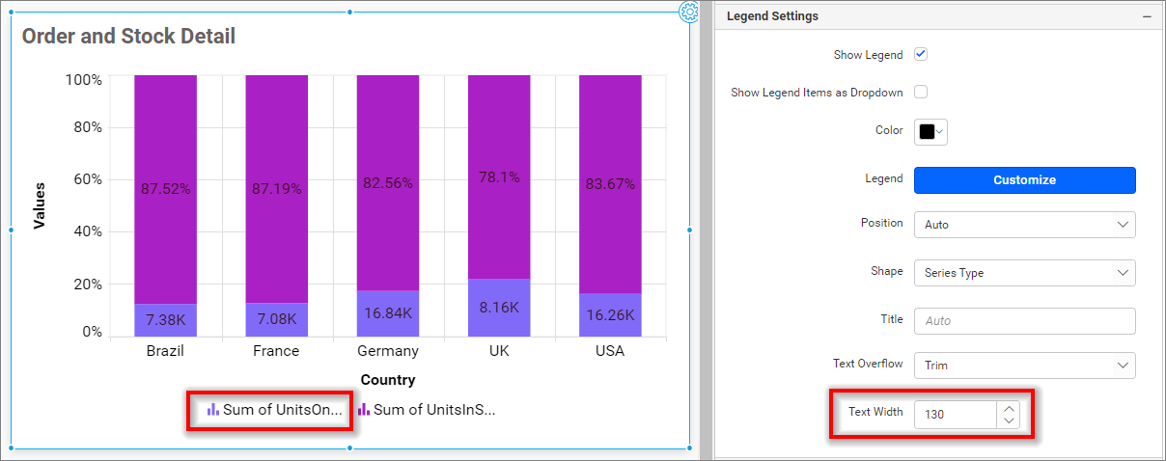Click Sum of UnitsOn... legend series icon
The height and width of the screenshot is (461, 1166).
coord(213,410)
